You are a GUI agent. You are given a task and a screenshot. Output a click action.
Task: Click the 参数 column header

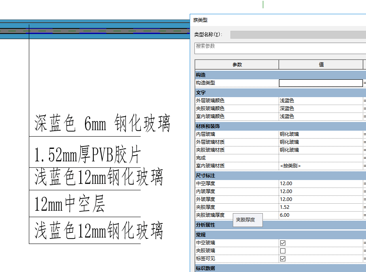click(237, 65)
